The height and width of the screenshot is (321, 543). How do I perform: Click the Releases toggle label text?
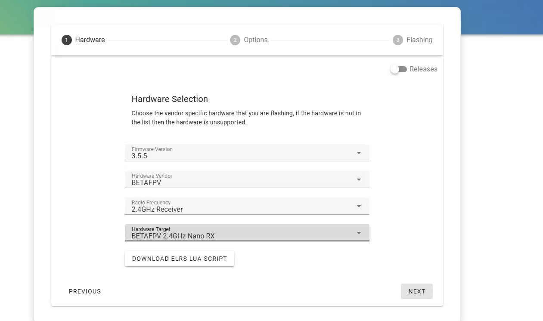tap(423, 69)
